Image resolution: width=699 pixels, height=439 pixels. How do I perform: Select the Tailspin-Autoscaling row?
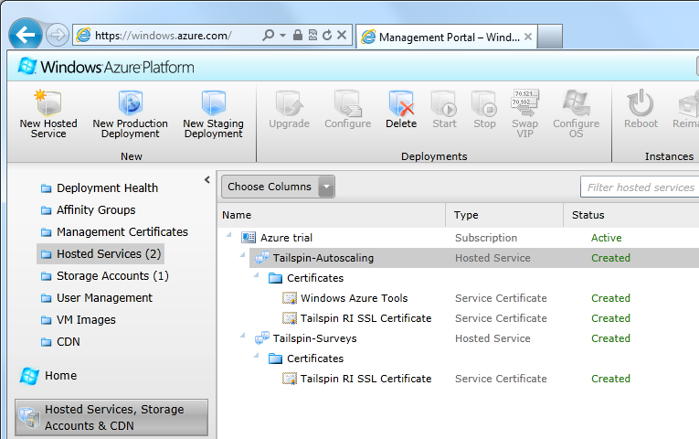click(x=474, y=258)
